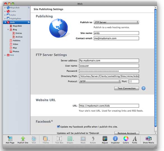Click the Visit toolbar icon
The height and width of the screenshot is (151, 164).
pyautogui.click(x=34, y=139)
